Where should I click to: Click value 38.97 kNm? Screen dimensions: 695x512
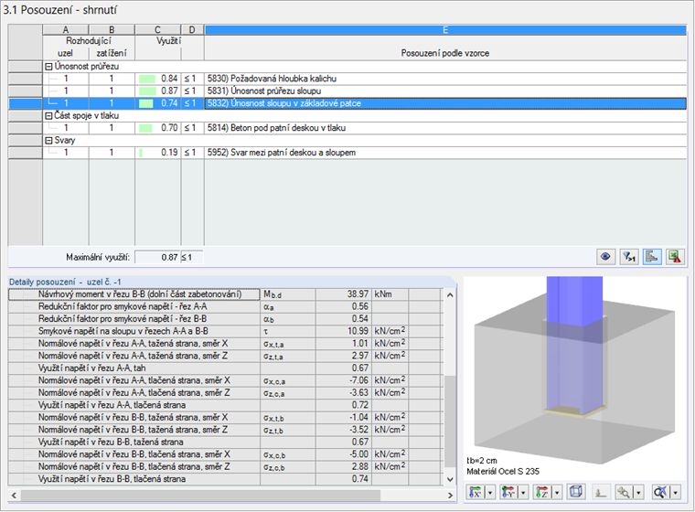(344, 294)
